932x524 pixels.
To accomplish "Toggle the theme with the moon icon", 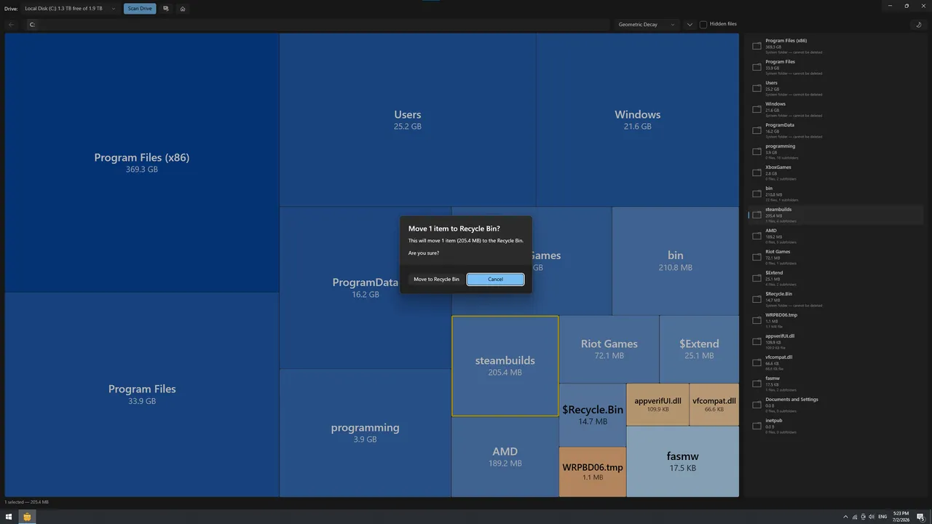I will (919, 25).
